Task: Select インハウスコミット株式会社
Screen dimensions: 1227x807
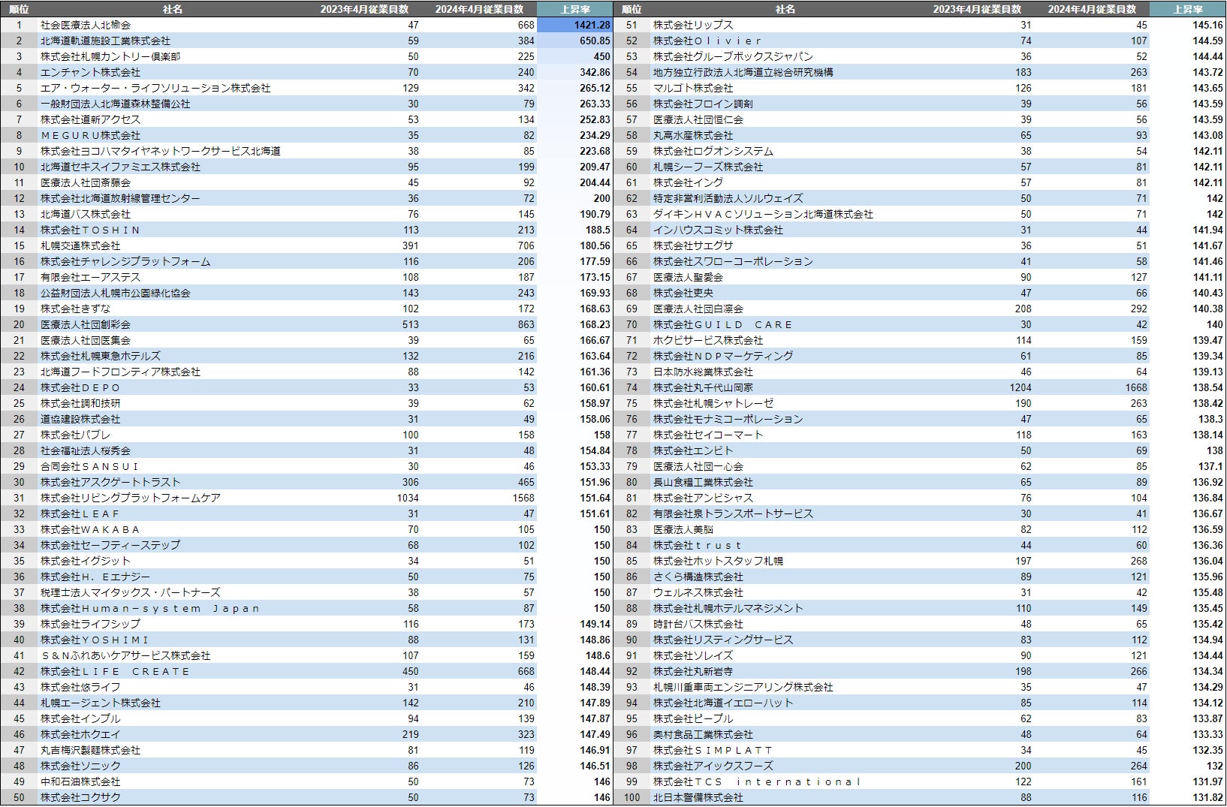Action: pyautogui.click(x=718, y=230)
